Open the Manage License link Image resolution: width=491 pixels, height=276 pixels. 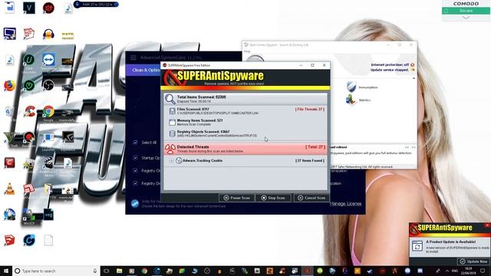click(x=345, y=204)
